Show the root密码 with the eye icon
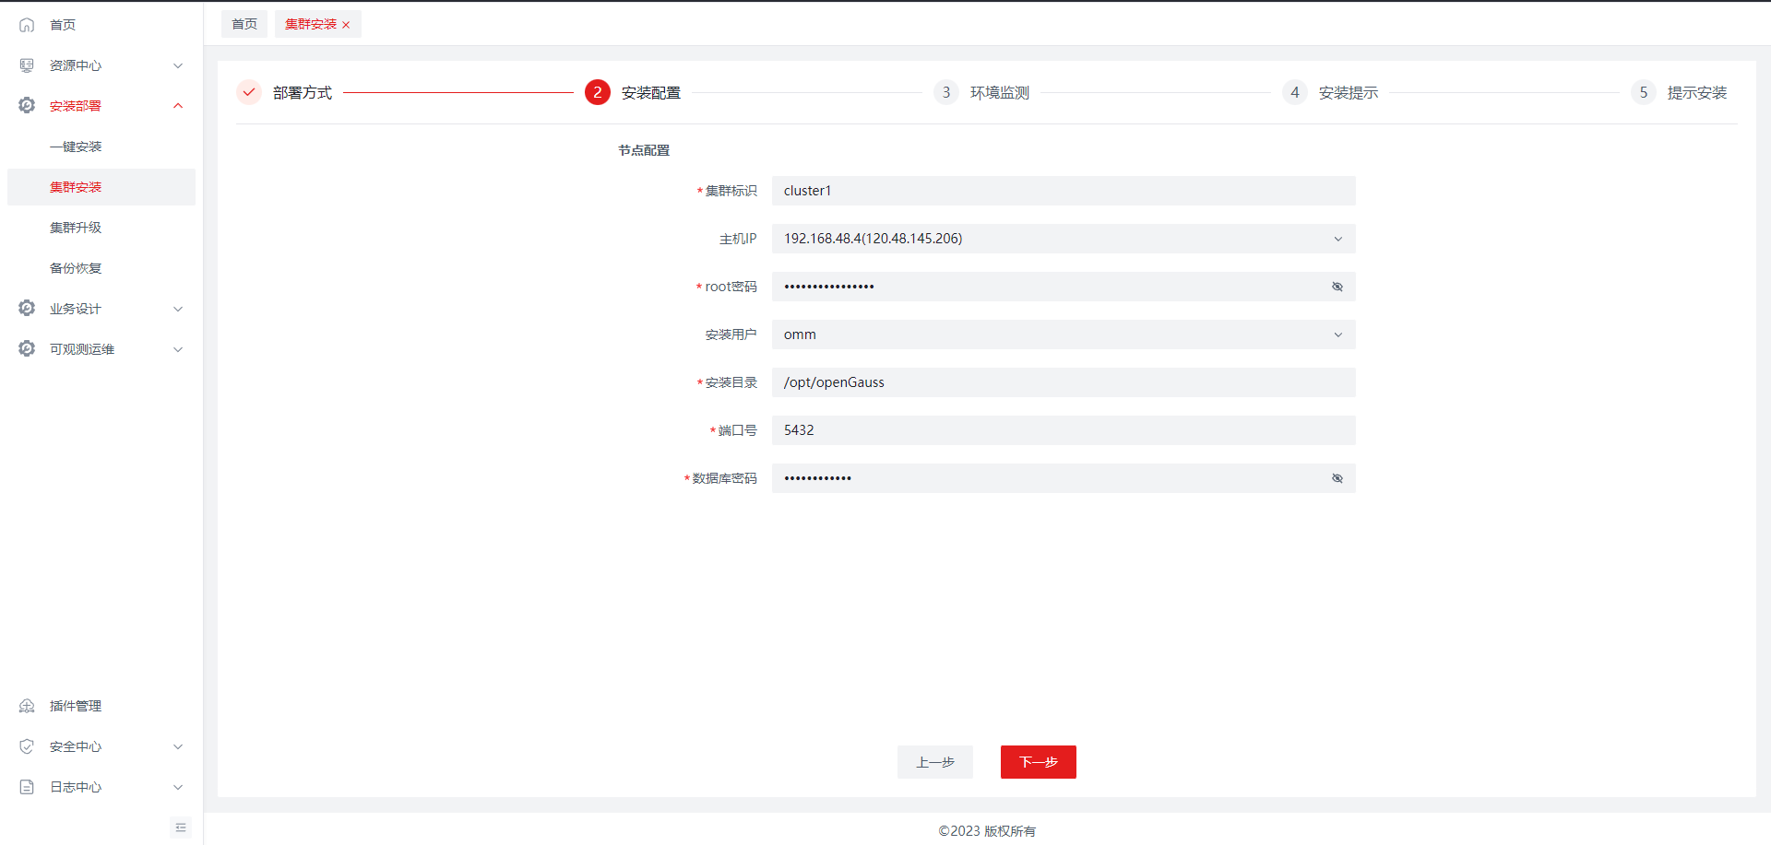1771x845 pixels. [x=1337, y=287]
